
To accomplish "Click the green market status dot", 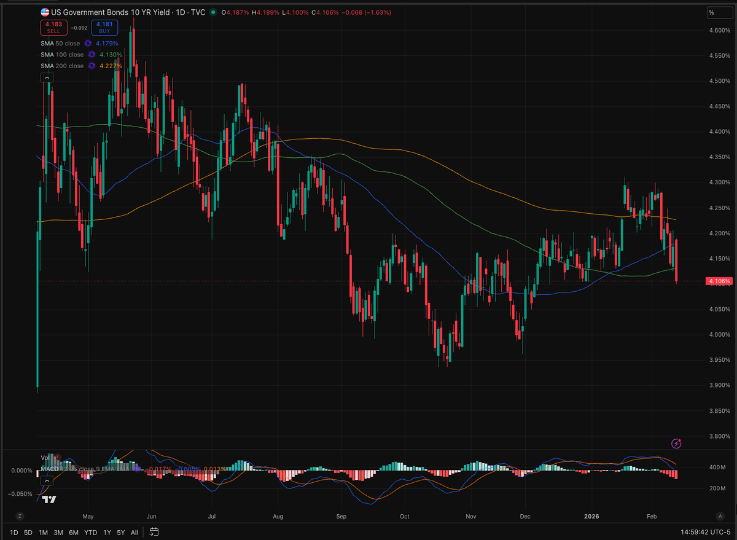I will click(213, 12).
